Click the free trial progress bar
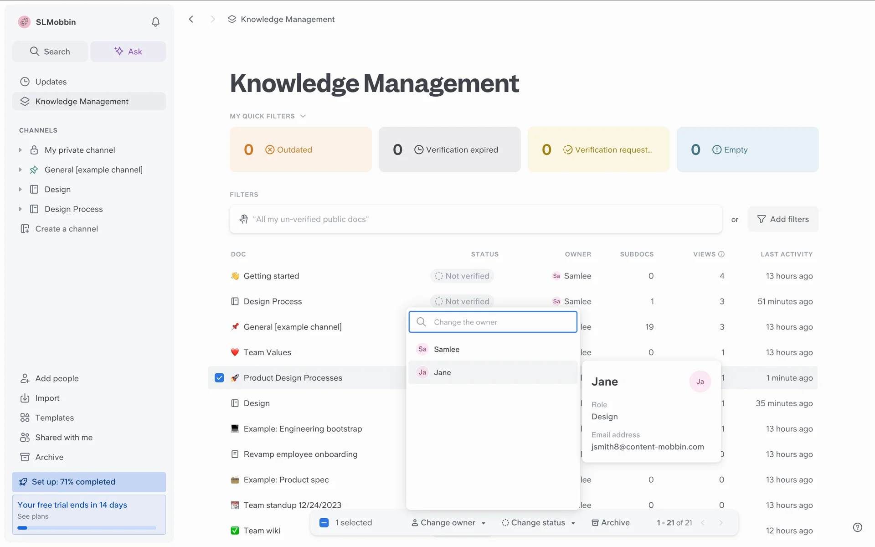875x547 pixels. [87, 528]
